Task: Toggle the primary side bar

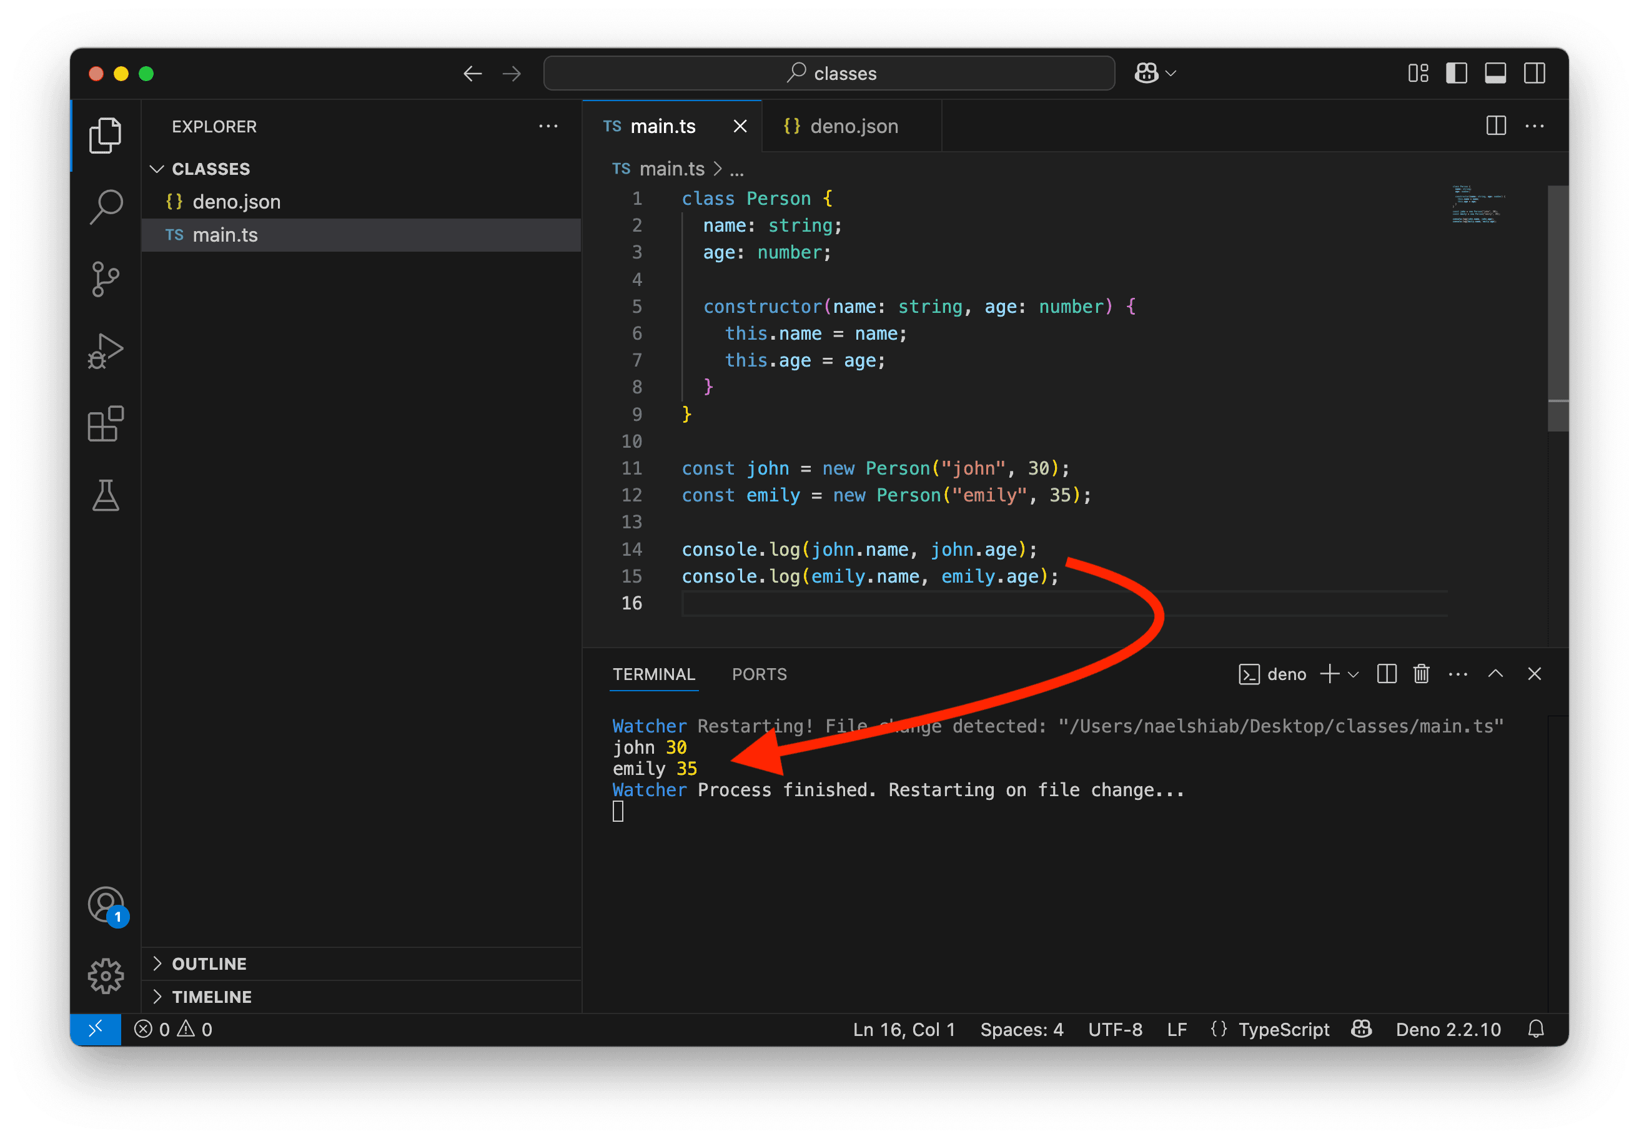Action: [1456, 74]
